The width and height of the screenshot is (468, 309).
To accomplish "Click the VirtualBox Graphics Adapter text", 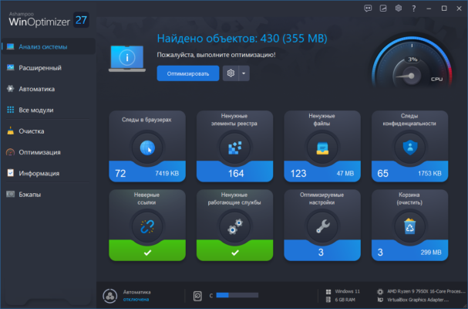I will click(x=418, y=300).
